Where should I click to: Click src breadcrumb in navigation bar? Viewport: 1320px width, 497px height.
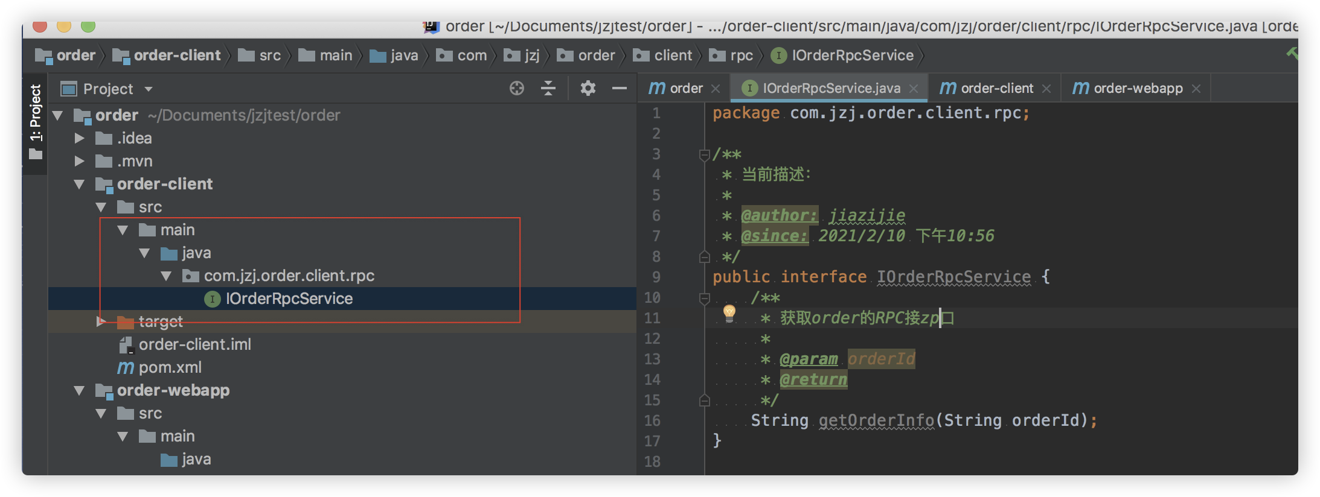[x=260, y=55]
